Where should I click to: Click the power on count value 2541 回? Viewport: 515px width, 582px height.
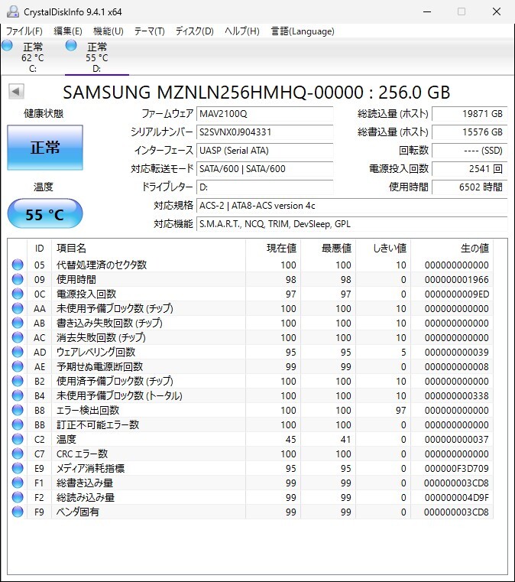[x=469, y=169]
